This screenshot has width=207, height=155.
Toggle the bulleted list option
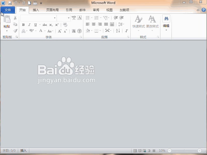coord(87,18)
